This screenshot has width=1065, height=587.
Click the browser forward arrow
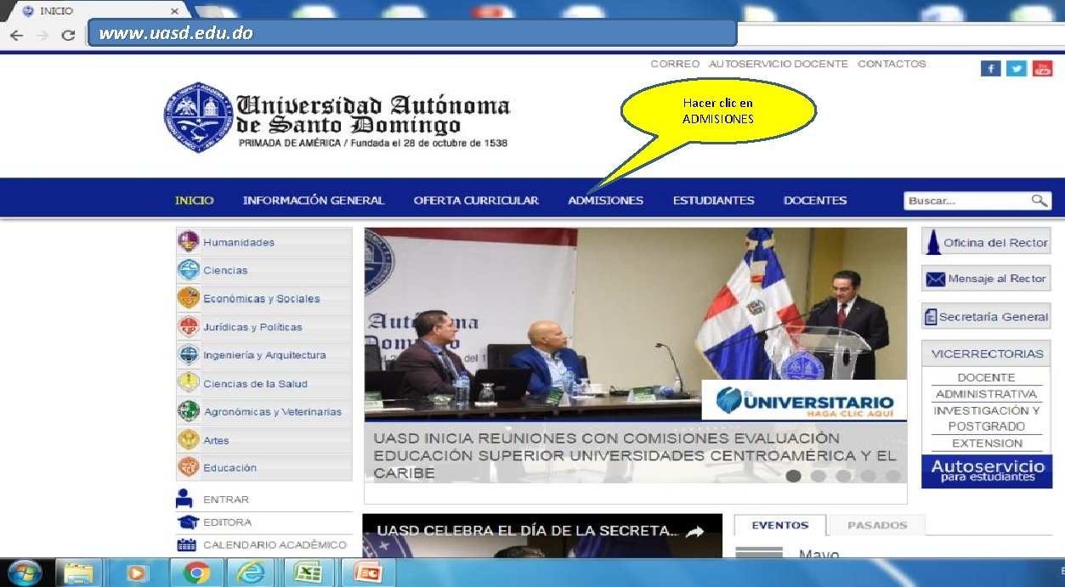[x=42, y=35]
